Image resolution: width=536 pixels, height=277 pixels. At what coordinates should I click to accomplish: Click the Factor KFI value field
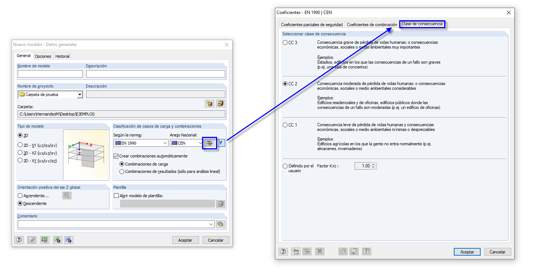pyautogui.click(x=363, y=166)
